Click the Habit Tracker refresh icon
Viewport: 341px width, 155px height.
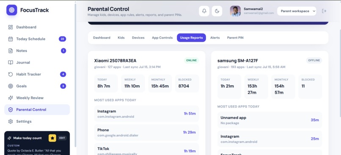11,74
